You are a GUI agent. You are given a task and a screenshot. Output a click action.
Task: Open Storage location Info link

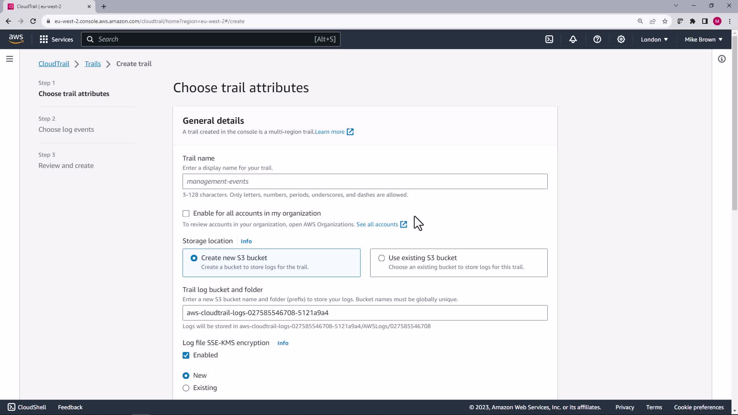tap(246, 241)
